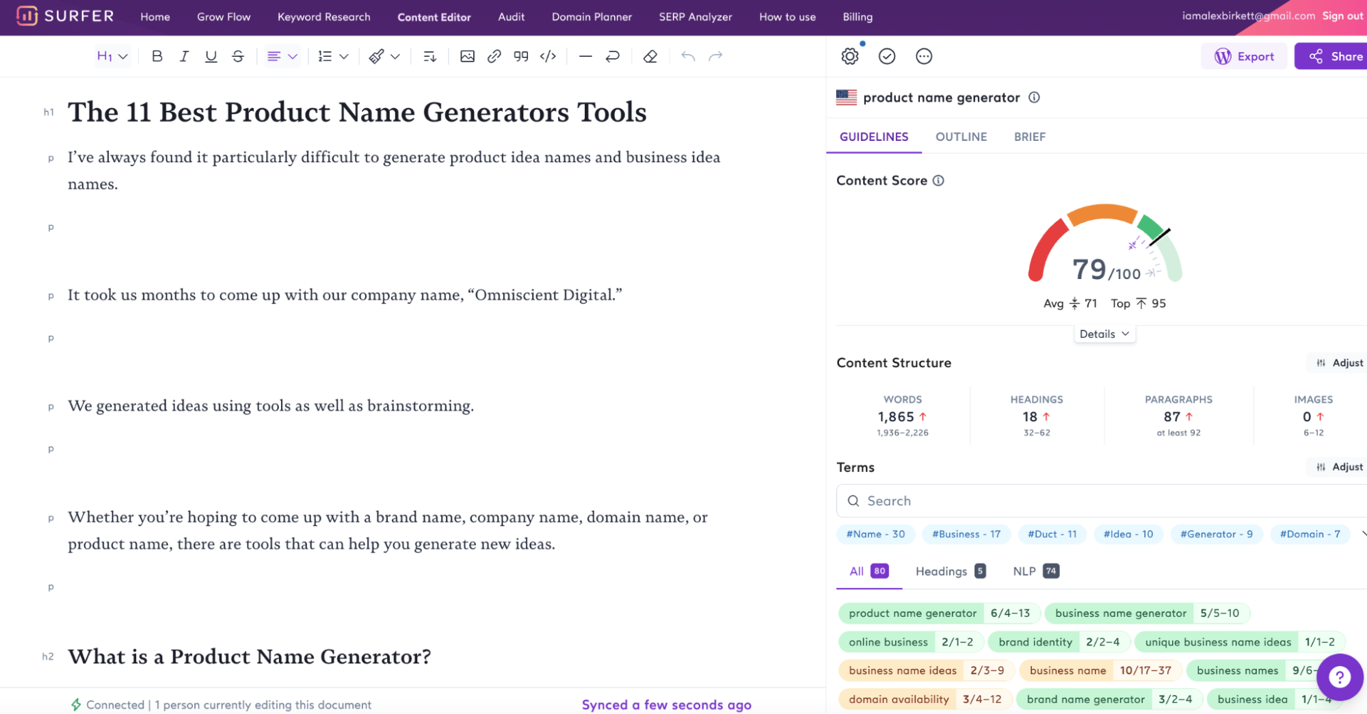The image size is (1367, 714).
Task: Expand the Content Score Details dropdown
Action: (1104, 333)
